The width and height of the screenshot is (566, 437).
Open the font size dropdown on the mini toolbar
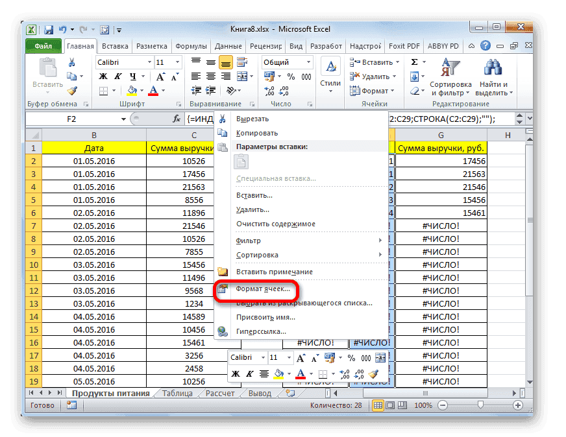pos(289,357)
